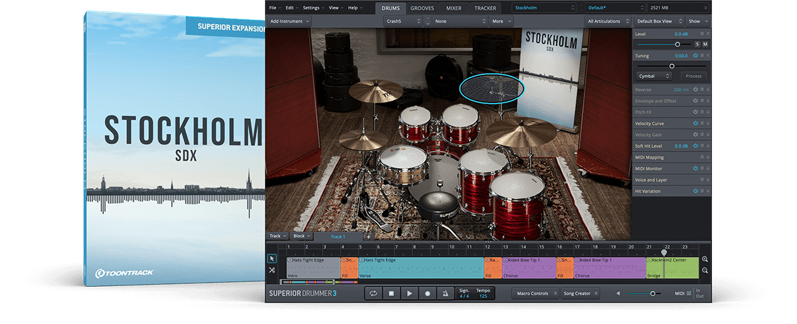Open the All Articulations dropdown
This screenshot has height=324, width=797.
tap(607, 21)
